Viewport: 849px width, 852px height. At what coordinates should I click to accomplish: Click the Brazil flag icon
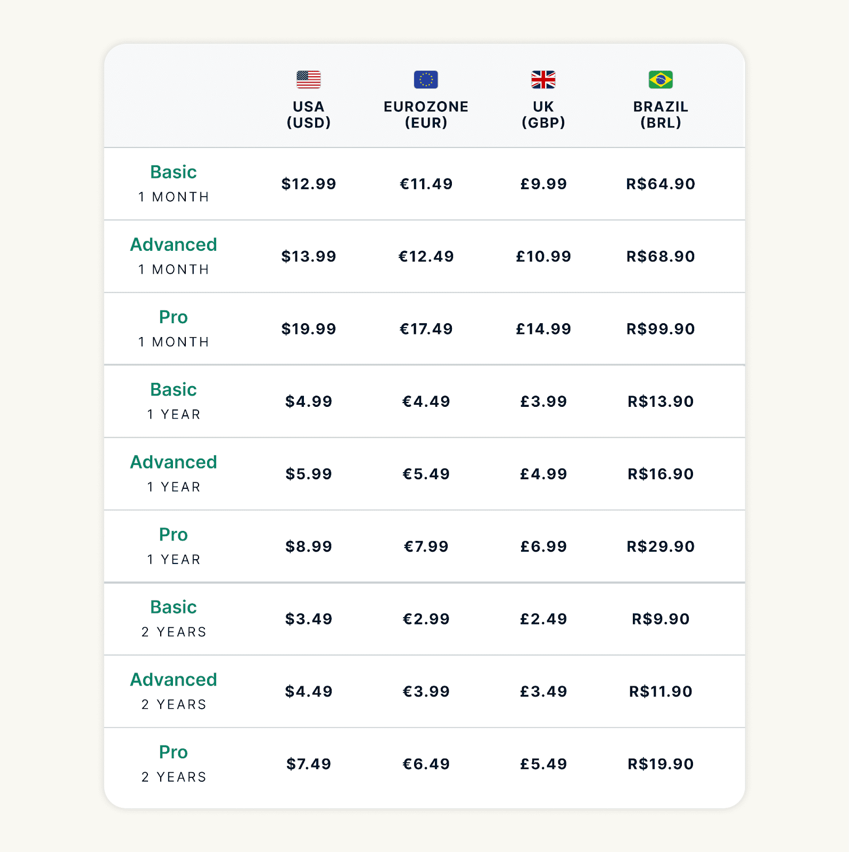(x=661, y=79)
